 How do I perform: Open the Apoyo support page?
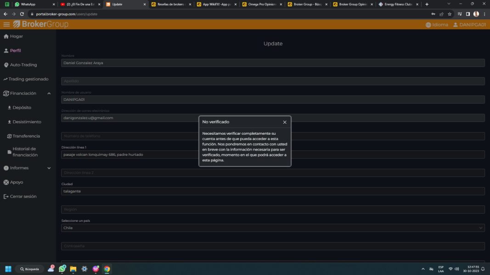click(16, 182)
